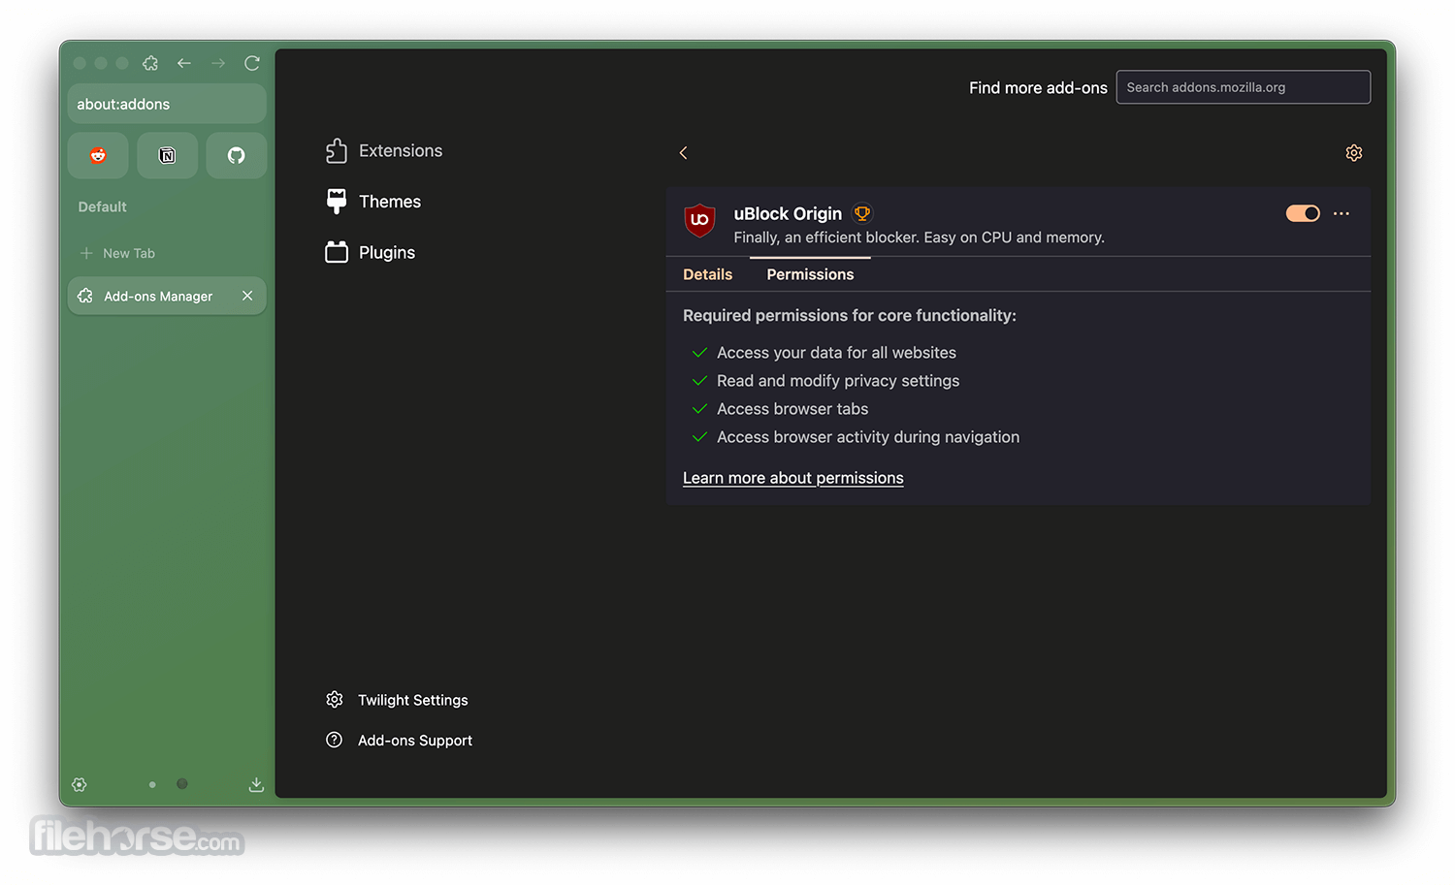The image size is (1455, 885).
Task: Click "Read and modify privacy settings"
Action: coord(838,381)
